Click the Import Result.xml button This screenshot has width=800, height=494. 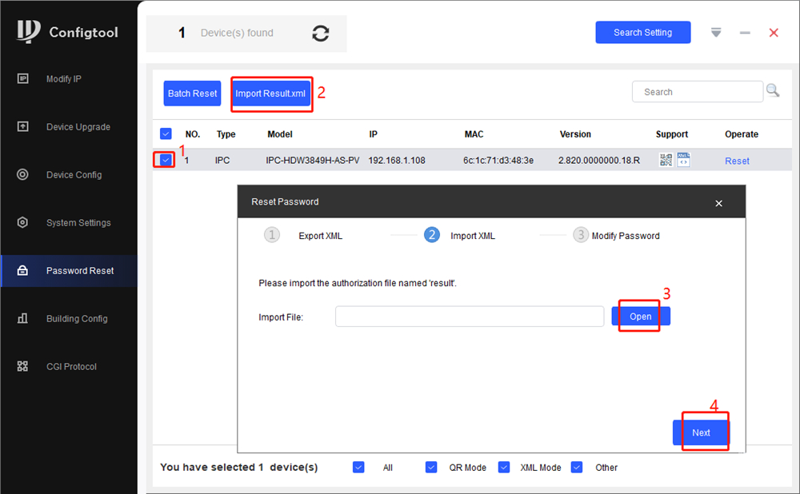tap(270, 94)
